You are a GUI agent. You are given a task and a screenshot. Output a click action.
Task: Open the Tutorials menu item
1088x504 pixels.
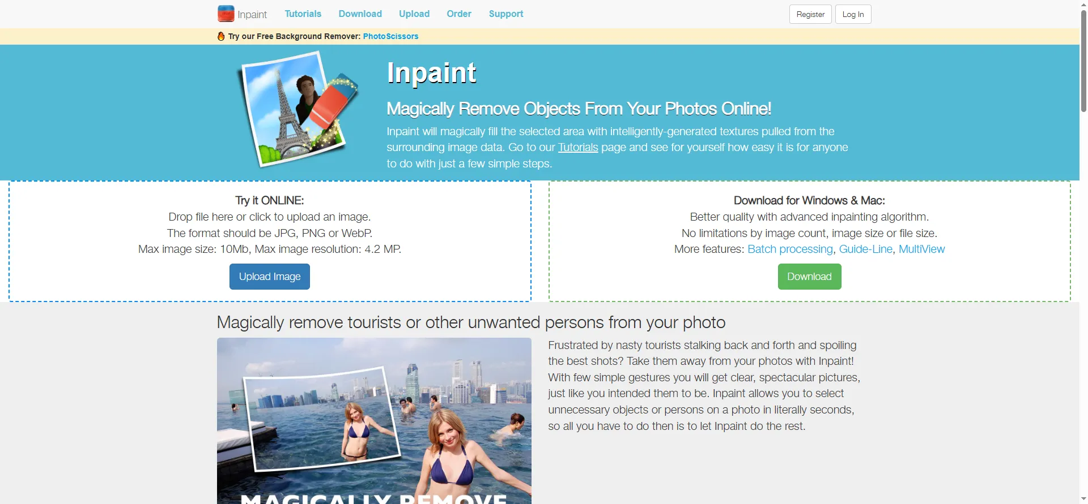(303, 14)
